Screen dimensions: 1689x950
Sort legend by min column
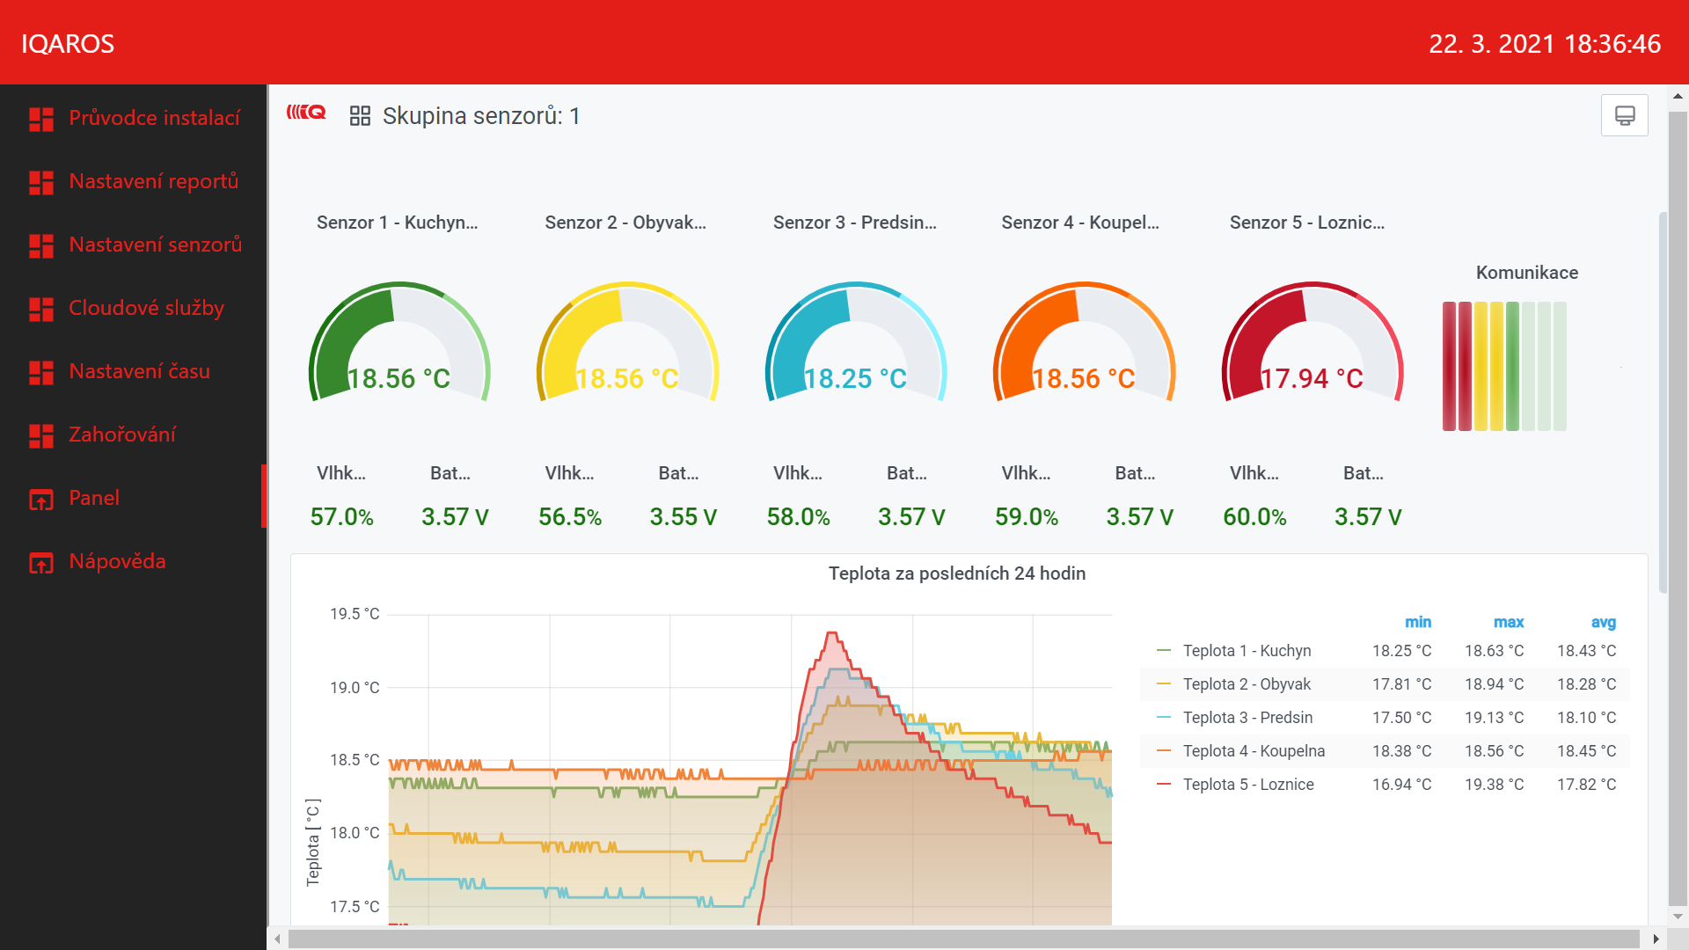(1417, 622)
